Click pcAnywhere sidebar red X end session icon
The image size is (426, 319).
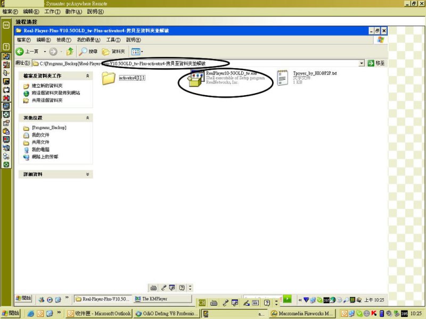pos(6,98)
